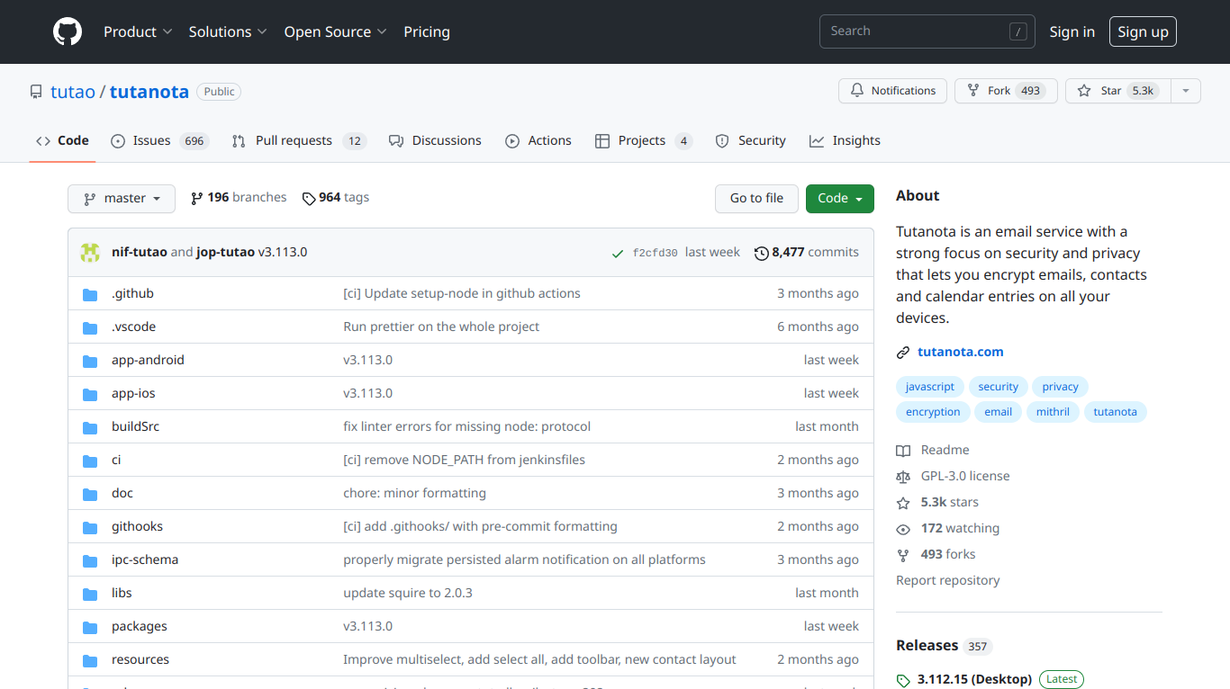Click the tag icon next to 3.112.15
Image resolution: width=1230 pixels, height=689 pixels.
(x=903, y=680)
